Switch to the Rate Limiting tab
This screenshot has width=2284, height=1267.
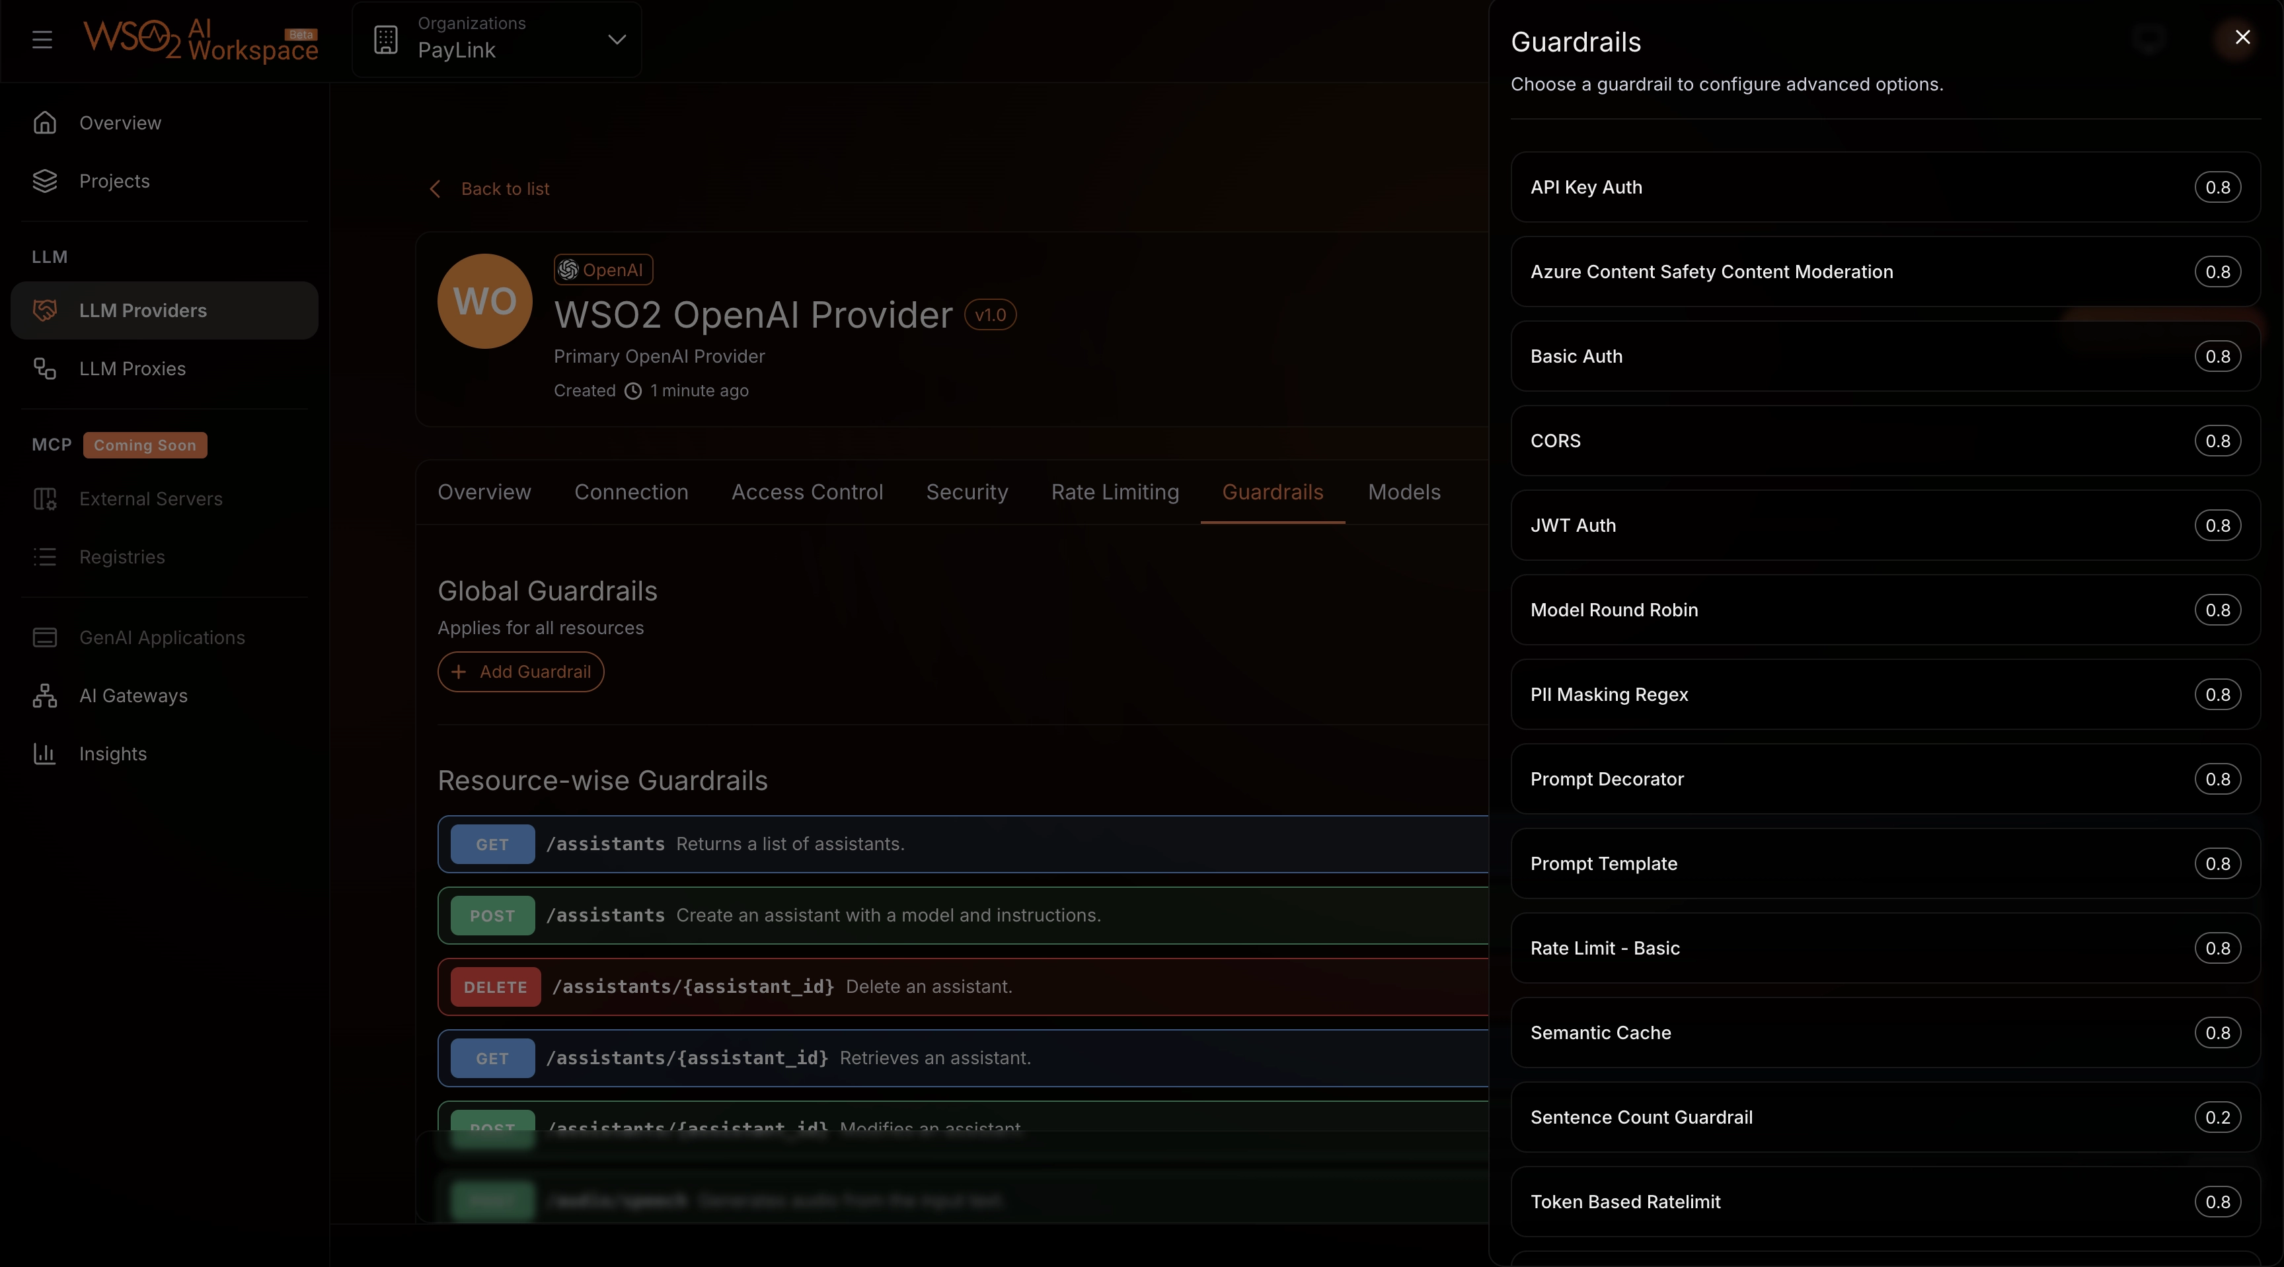tap(1114, 493)
